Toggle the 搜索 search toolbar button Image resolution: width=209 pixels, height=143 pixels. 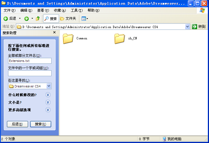point(51,19)
